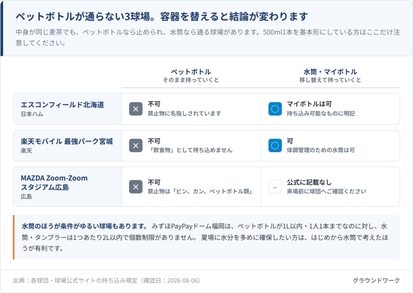Click the 持ち込み可能なものに明記 text

coord(321,114)
